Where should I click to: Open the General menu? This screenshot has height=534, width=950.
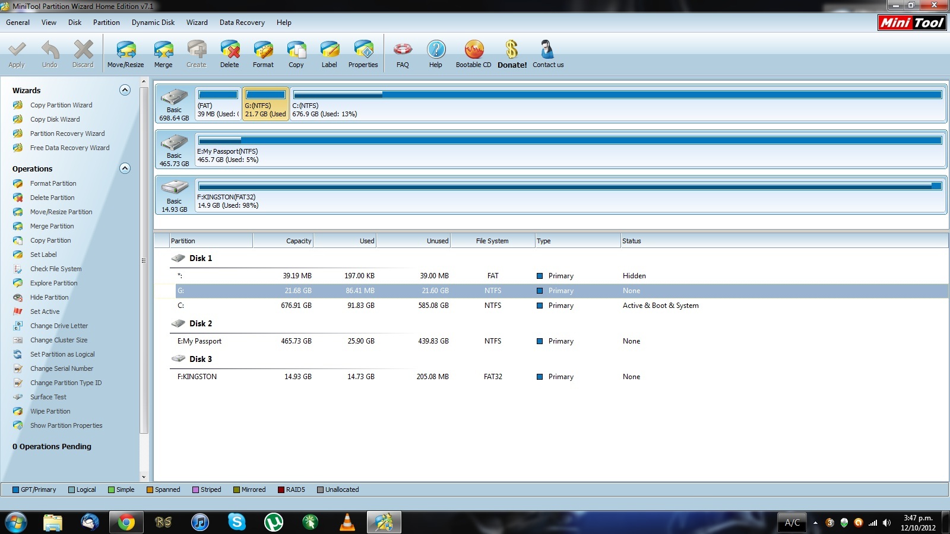[x=18, y=23]
